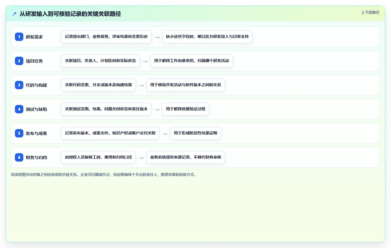
Task: Click the box 用于解释质量验证过程
Action: pos(186,109)
